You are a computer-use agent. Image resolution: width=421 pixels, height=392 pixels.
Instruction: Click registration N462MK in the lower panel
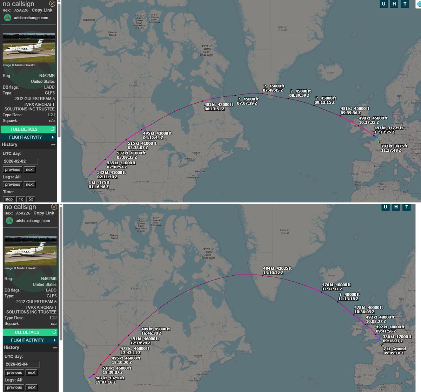(x=49, y=278)
